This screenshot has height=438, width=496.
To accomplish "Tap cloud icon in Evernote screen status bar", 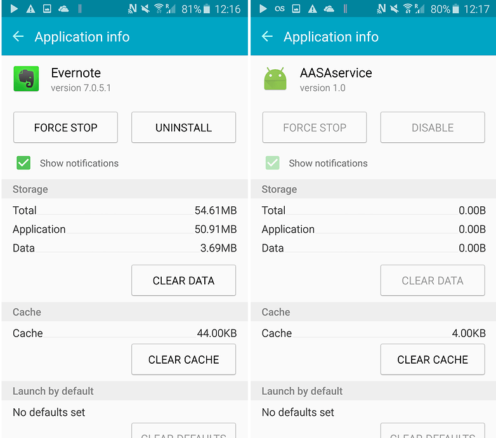I will point(63,9).
